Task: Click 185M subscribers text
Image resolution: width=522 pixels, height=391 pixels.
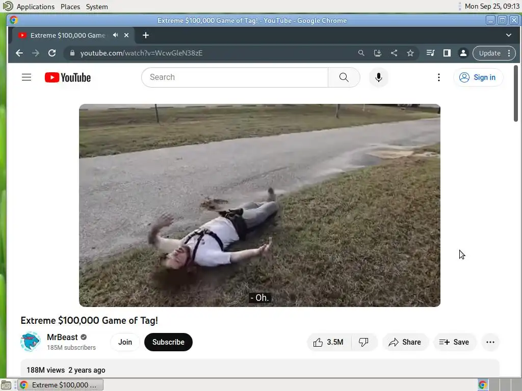Action: (x=71, y=347)
